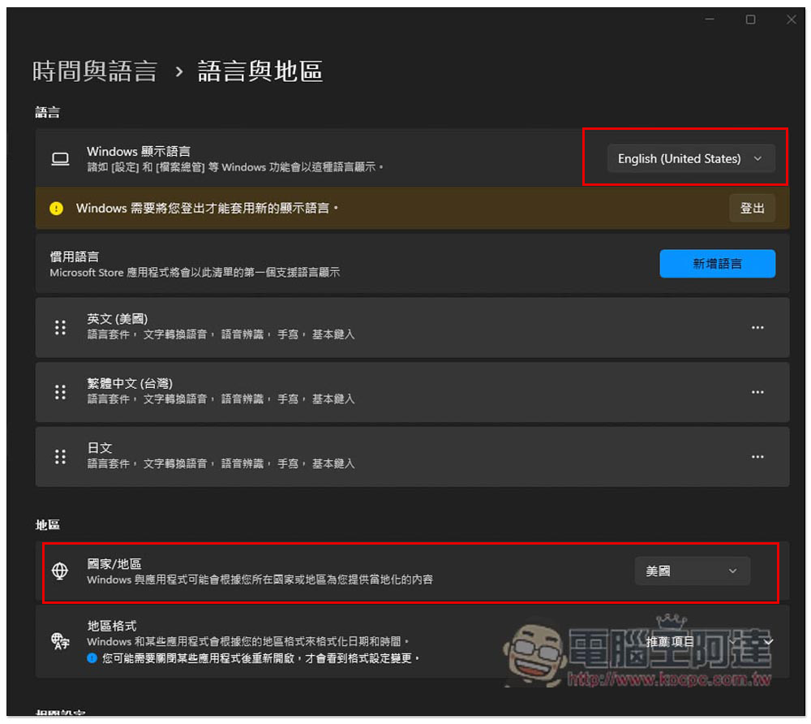Open more options for 繁體中文 (台灣)
811x724 pixels.
[x=757, y=392]
